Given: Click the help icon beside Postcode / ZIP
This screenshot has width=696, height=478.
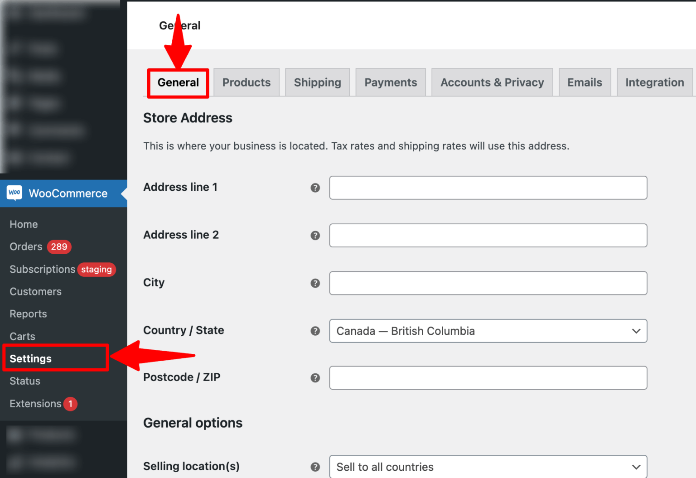Looking at the screenshot, I should click(315, 377).
